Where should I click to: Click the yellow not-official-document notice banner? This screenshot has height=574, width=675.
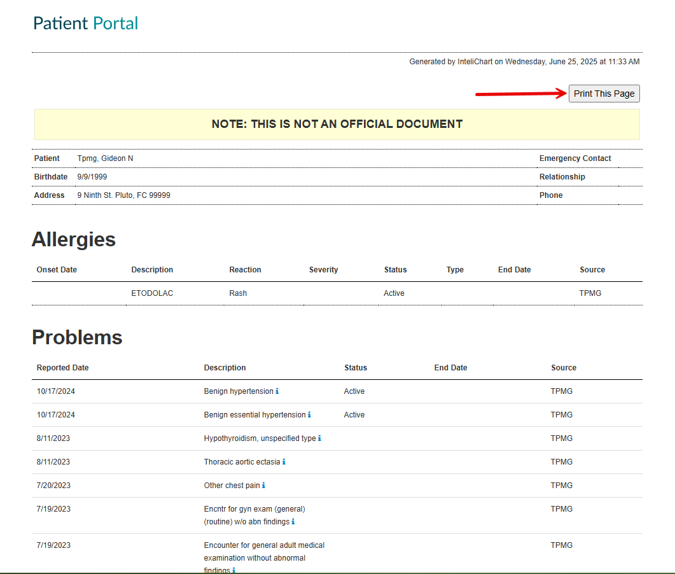click(x=337, y=124)
